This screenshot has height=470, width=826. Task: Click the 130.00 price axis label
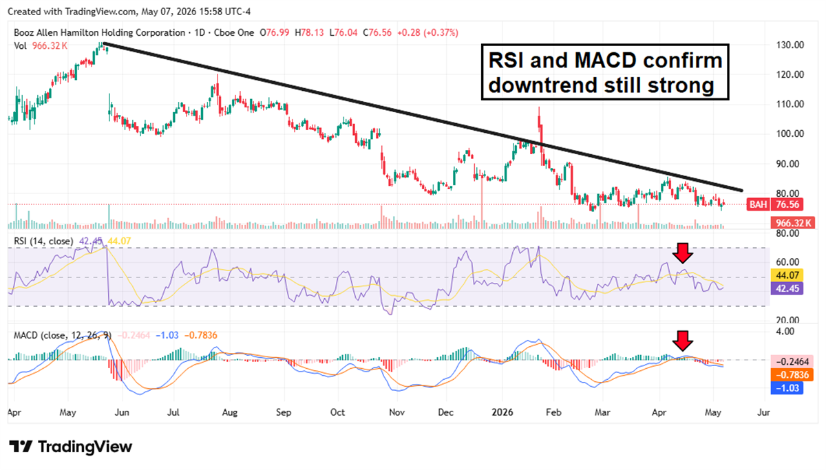(x=790, y=45)
